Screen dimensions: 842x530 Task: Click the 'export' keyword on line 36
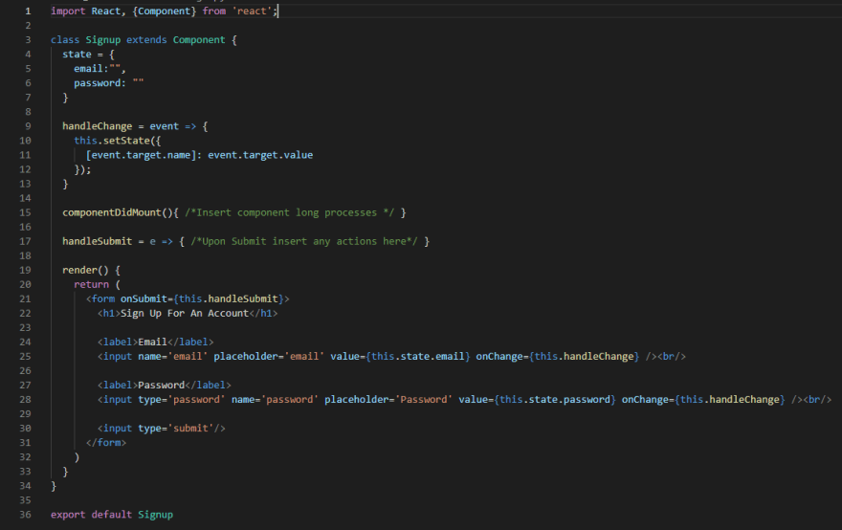coord(68,515)
